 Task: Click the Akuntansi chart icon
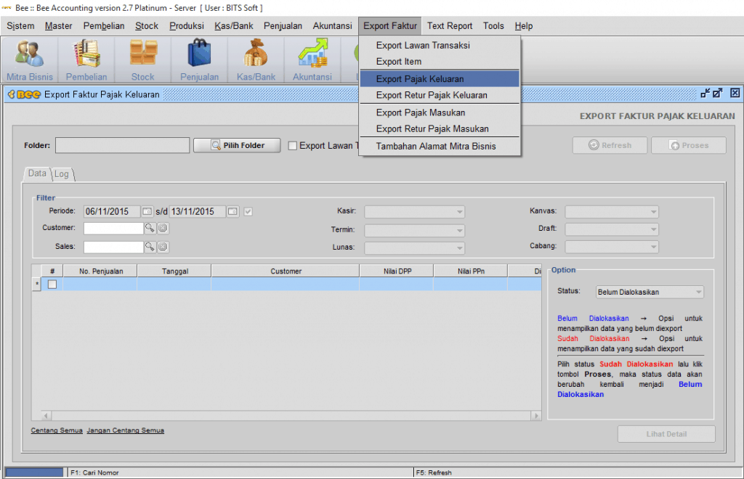coord(312,60)
